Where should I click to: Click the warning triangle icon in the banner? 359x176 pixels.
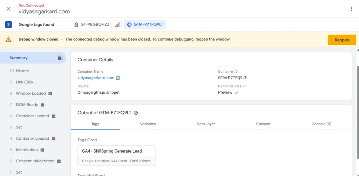pos(8,39)
